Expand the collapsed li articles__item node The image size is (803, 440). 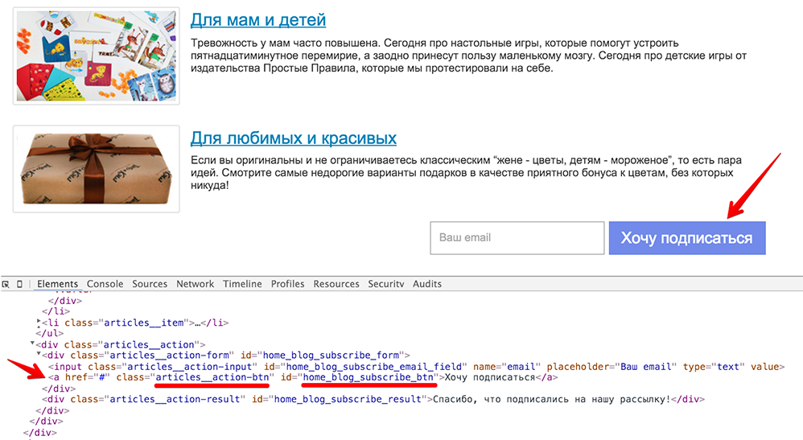[39, 323]
